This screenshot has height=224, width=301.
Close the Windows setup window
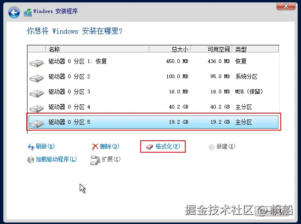286,6
